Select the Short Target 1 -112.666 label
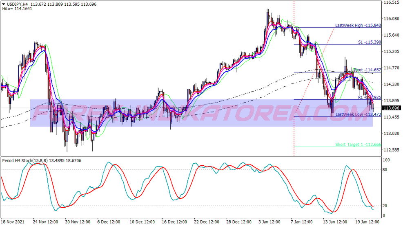 coord(358,145)
